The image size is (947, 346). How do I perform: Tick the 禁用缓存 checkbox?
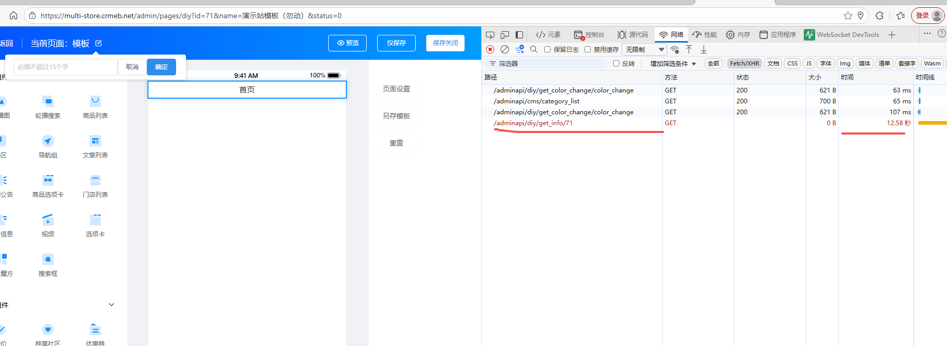tap(588, 49)
